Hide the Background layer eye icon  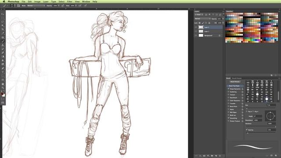coord(196,36)
